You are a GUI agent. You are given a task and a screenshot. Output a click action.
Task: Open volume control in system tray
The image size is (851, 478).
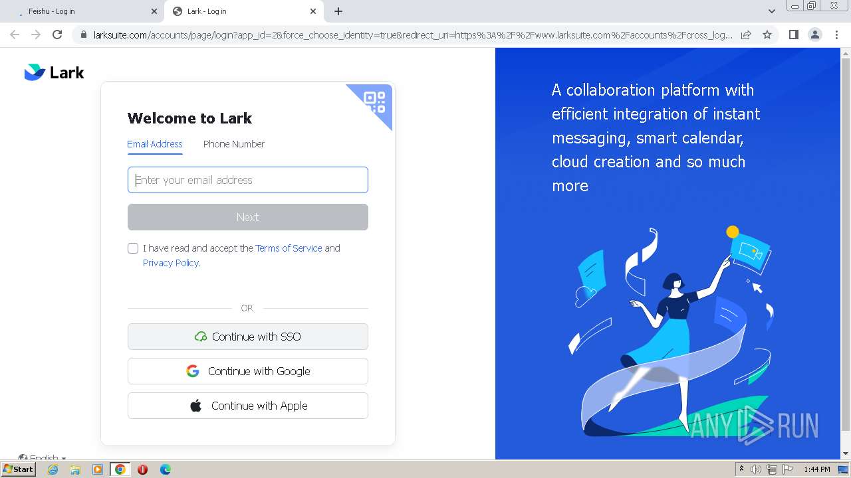coord(755,469)
